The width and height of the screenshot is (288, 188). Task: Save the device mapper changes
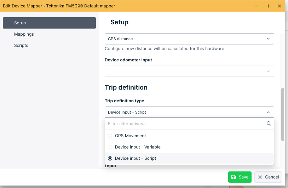240,177
